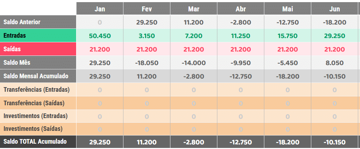
Task: Click Saídas value 21.200 in Mar
Action: click(x=194, y=49)
